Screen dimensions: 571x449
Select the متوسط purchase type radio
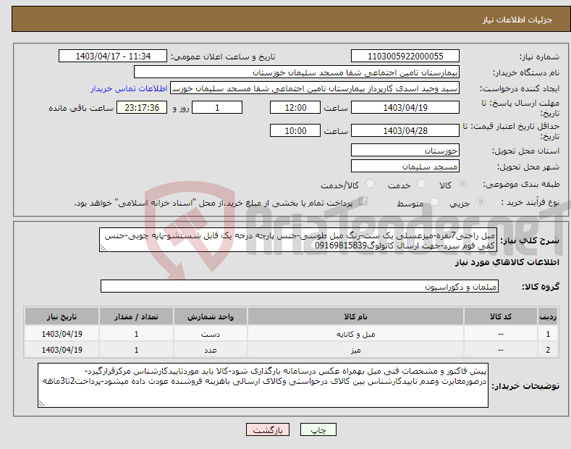click(x=434, y=202)
